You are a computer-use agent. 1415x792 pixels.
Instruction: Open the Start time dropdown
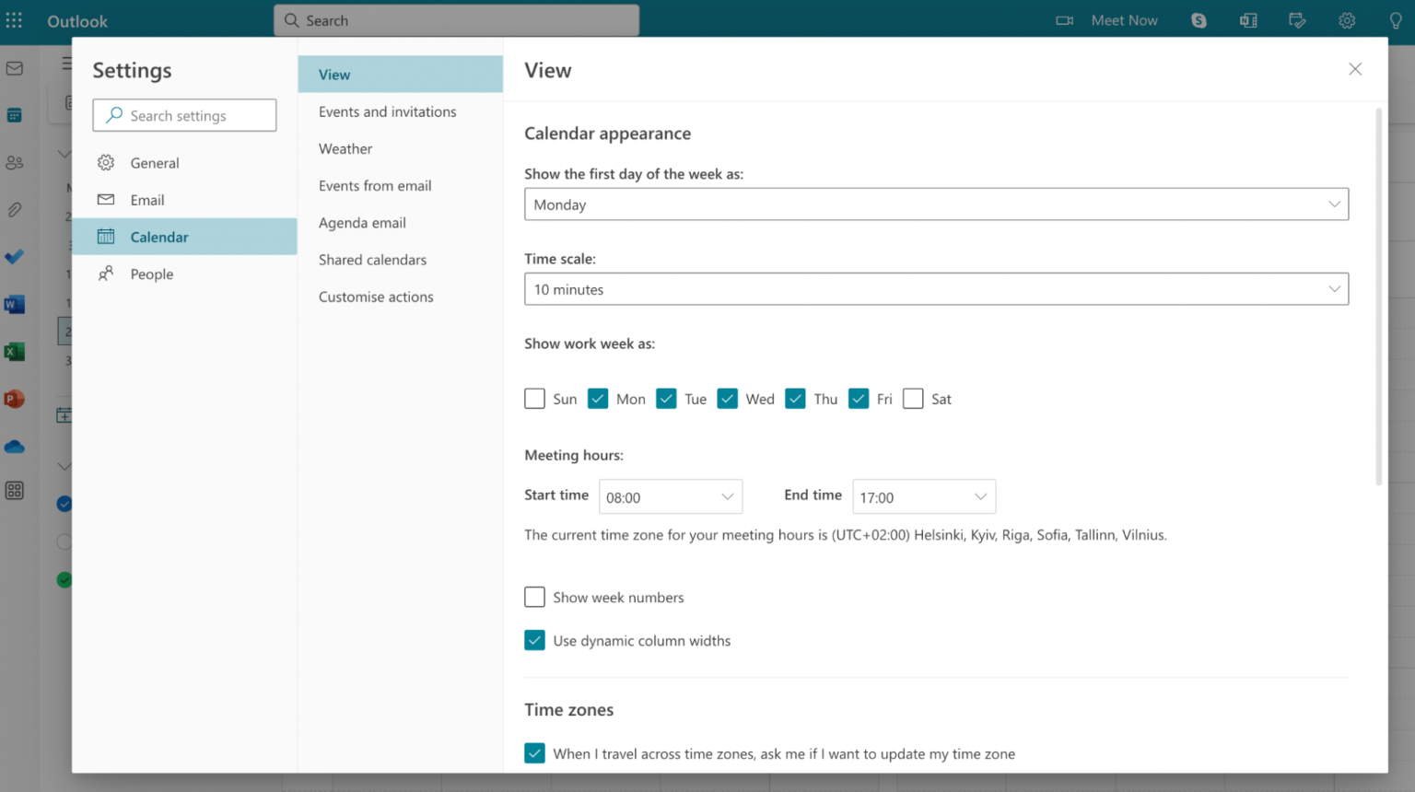point(671,497)
